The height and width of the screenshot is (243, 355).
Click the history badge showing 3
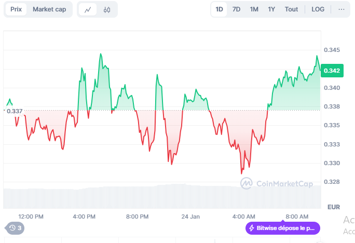pyautogui.click(x=15, y=227)
